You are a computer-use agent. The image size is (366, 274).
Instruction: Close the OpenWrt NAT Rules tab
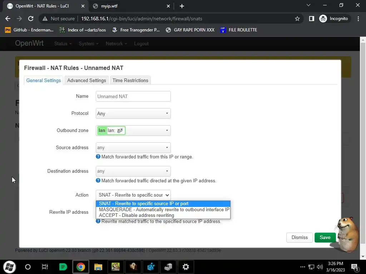[x=83, y=6]
